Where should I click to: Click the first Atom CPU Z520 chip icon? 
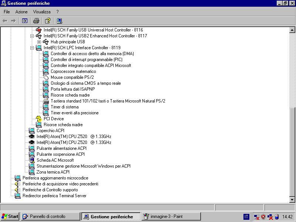coord(32,137)
